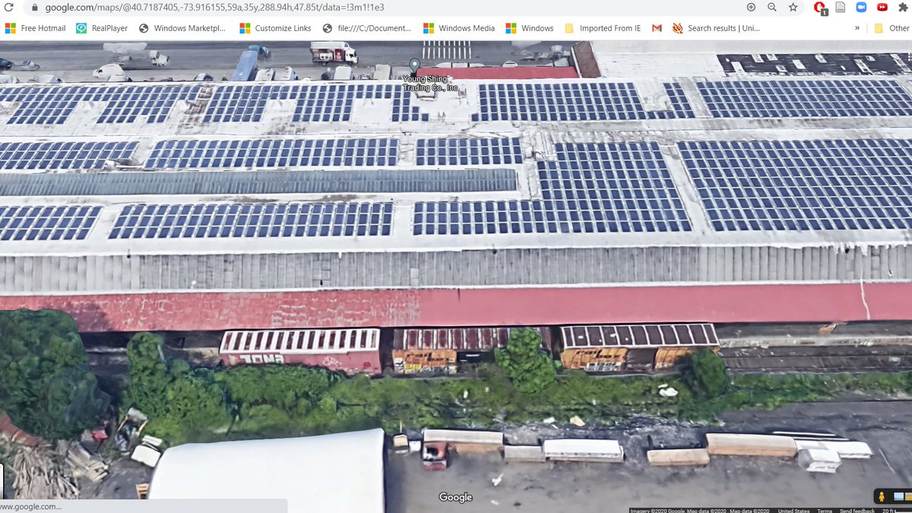
Task: Expand the hidden bookmarks chevron
Action: click(x=857, y=28)
